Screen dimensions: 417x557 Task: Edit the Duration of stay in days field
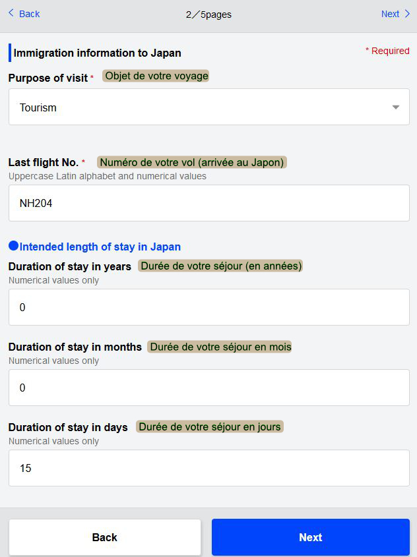tap(208, 468)
